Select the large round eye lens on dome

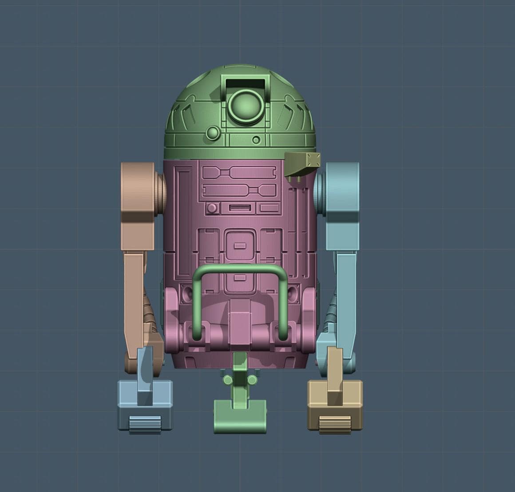pos(246,107)
